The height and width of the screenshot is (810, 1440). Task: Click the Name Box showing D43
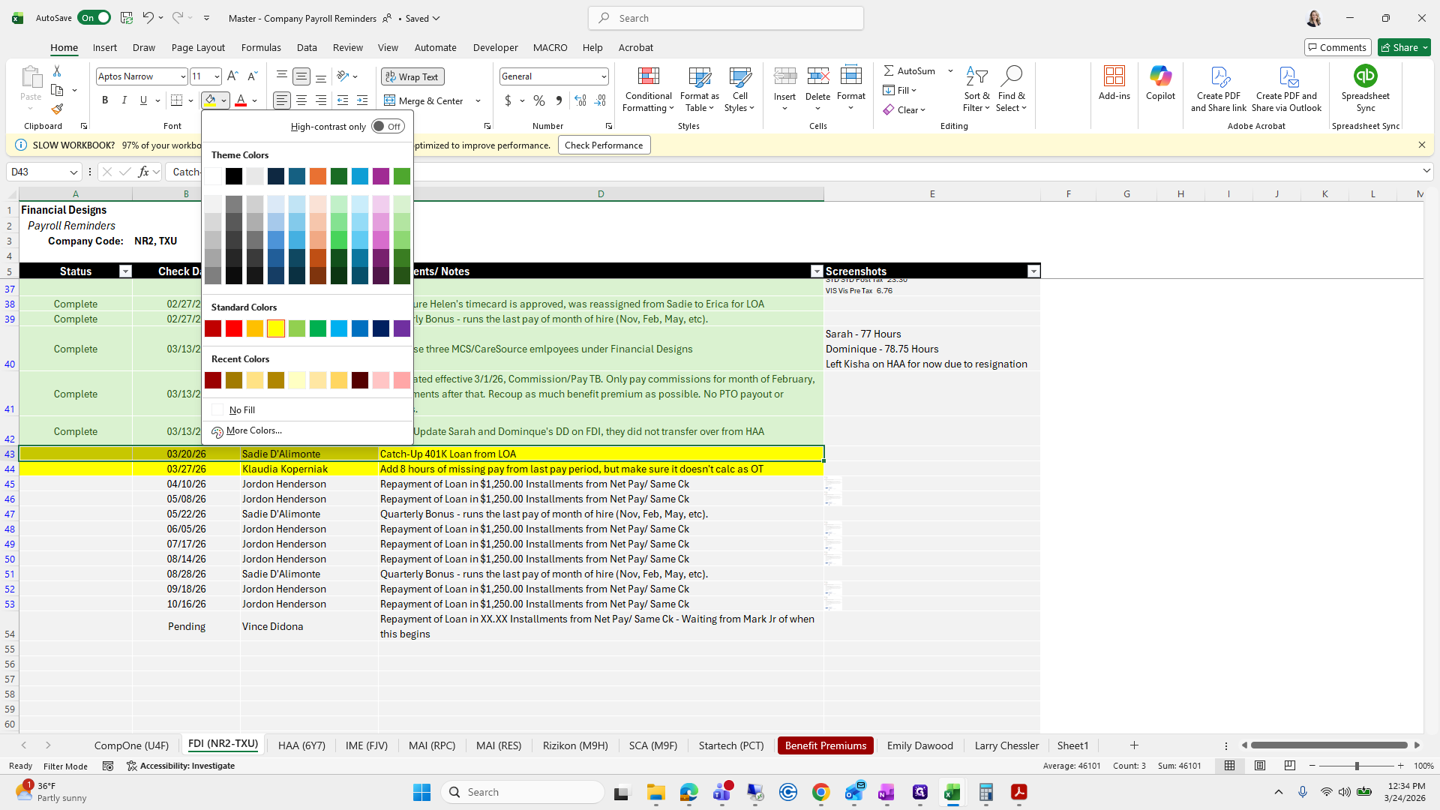[37, 172]
